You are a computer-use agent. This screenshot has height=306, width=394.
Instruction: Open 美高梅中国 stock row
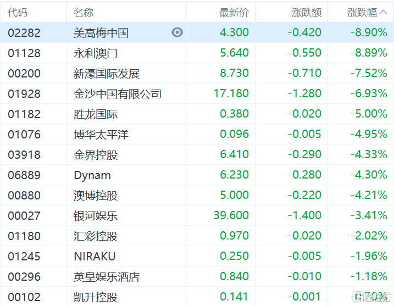[x=197, y=32]
